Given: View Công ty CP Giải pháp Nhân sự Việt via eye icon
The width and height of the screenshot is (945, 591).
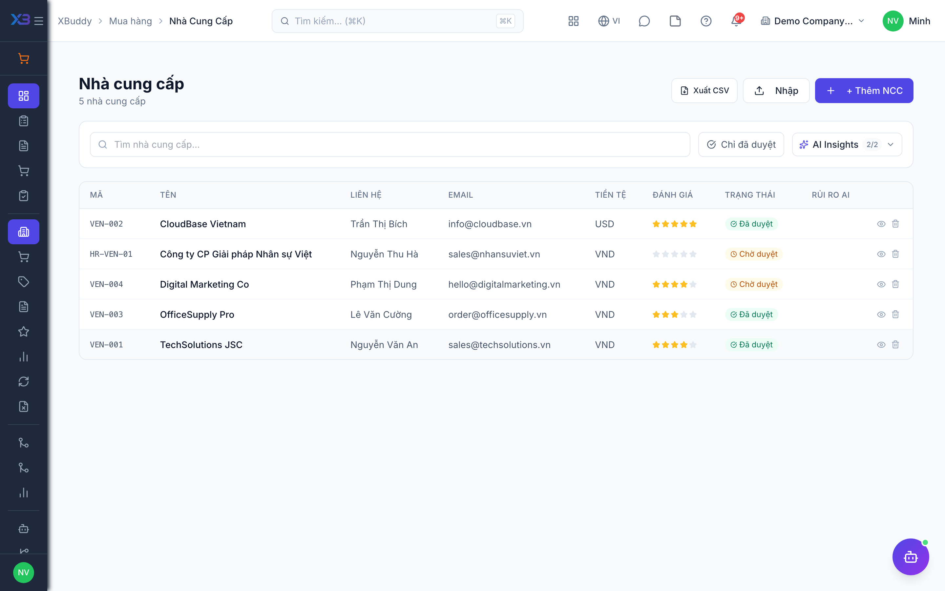Looking at the screenshot, I should coord(881,254).
